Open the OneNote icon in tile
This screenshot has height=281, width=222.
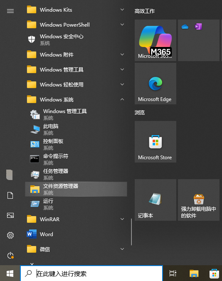[x=198, y=27]
